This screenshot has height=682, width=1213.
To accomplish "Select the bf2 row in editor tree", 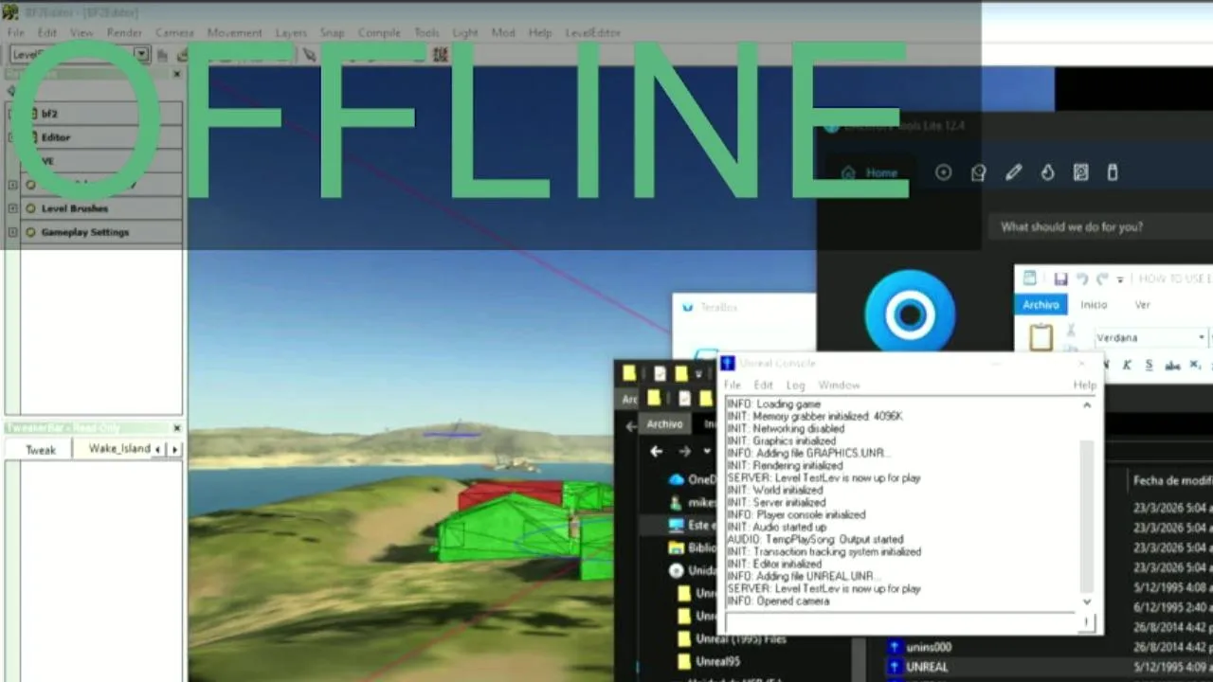I will click(x=102, y=114).
